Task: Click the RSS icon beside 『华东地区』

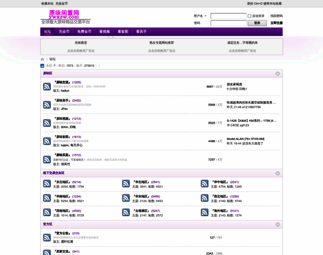Action: (126, 198)
